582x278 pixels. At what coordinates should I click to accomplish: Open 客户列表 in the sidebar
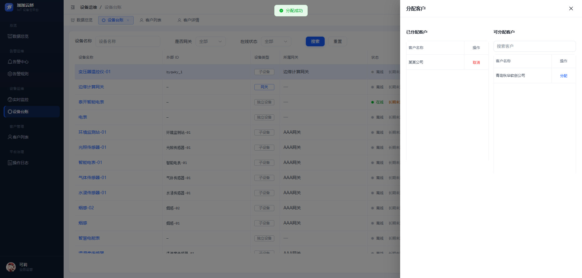[x=32, y=137]
